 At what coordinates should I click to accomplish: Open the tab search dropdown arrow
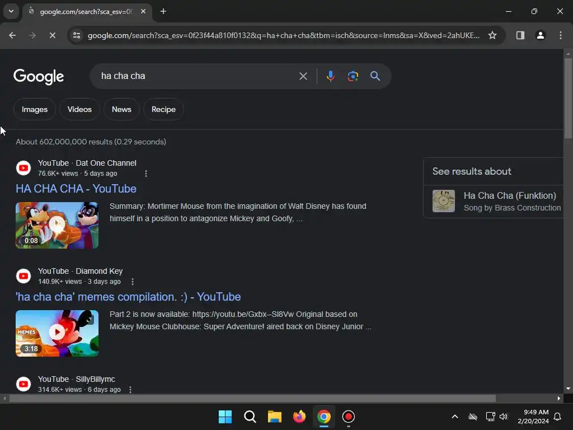tap(11, 11)
